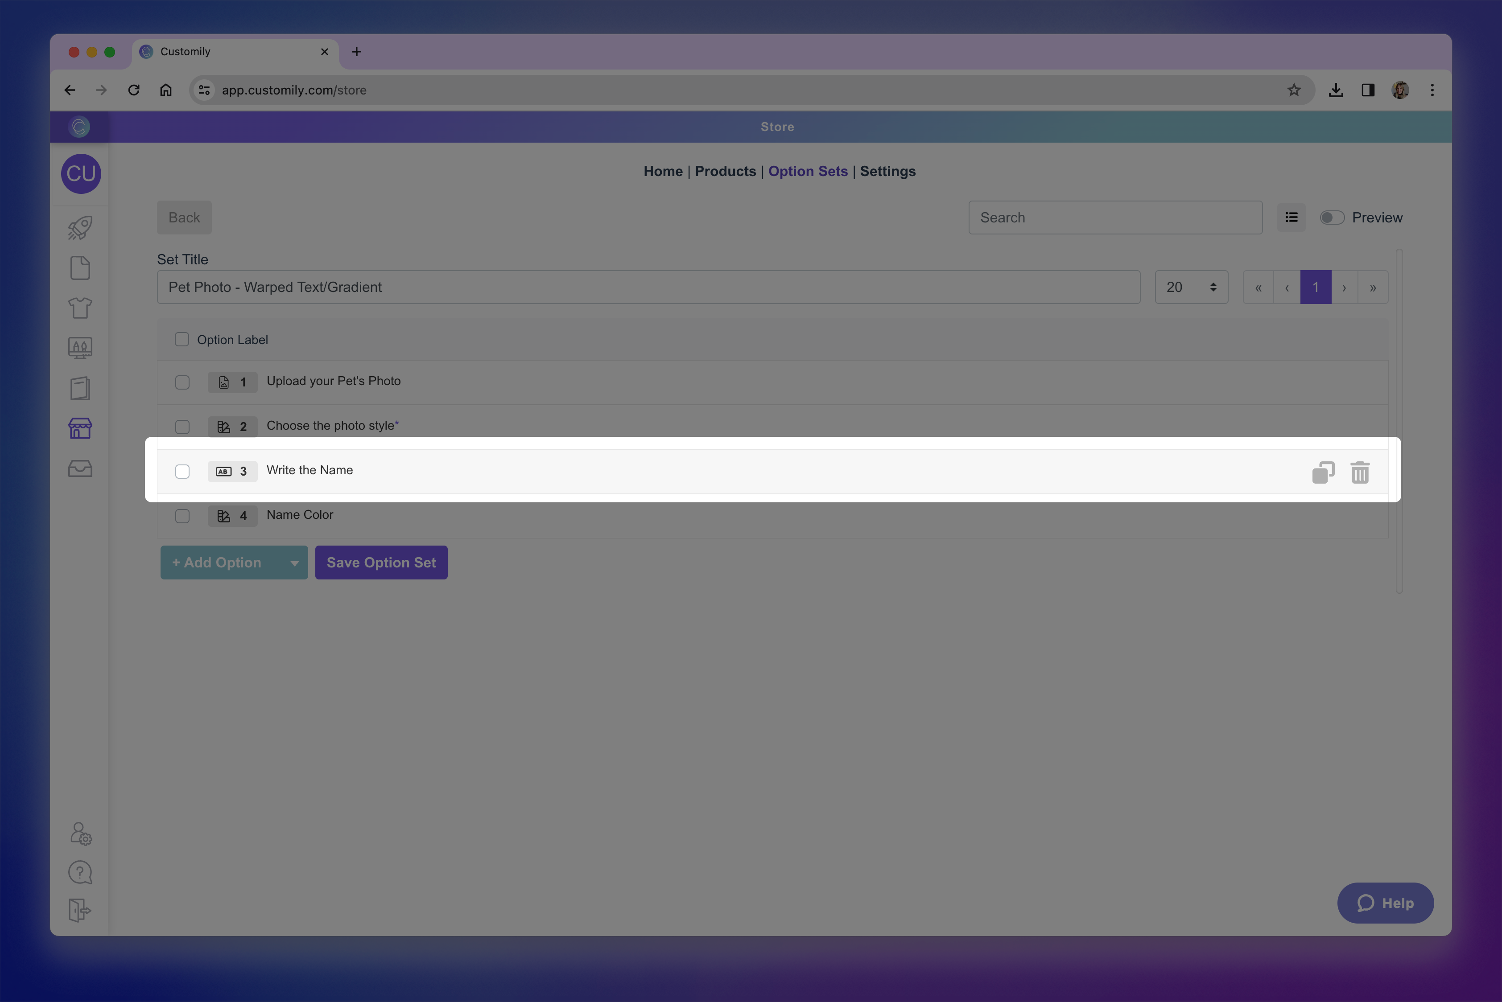Viewport: 1502px width, 1002px height.
Task: Navigate to the Products menu item
Action: (725, 171)
